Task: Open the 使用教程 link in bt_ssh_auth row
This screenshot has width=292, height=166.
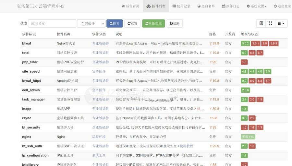Action: coord(187,146)
